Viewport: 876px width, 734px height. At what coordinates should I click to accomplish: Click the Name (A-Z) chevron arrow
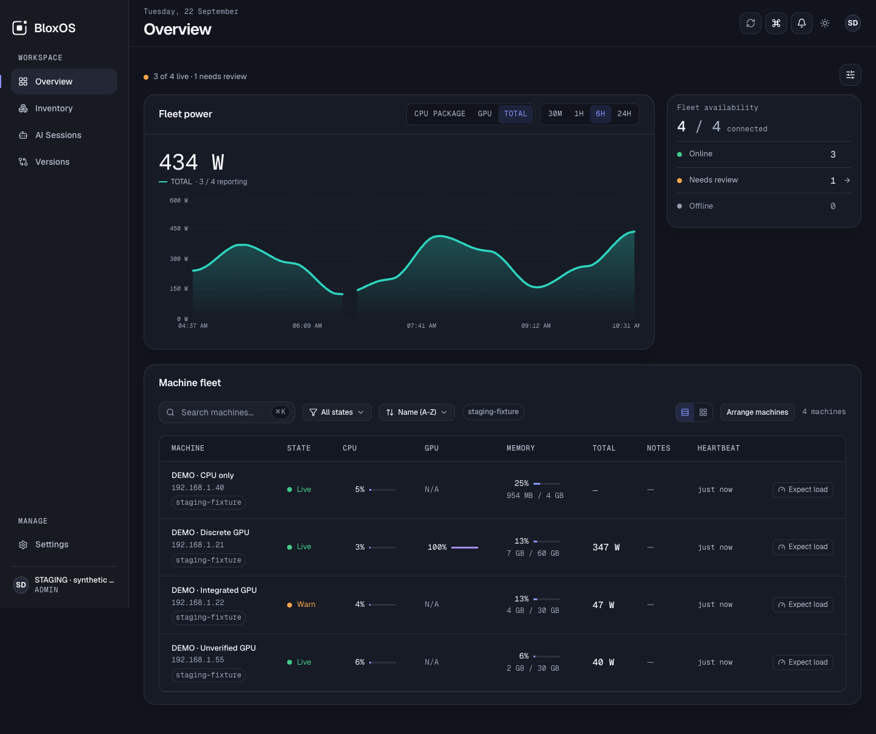[444, 412]
